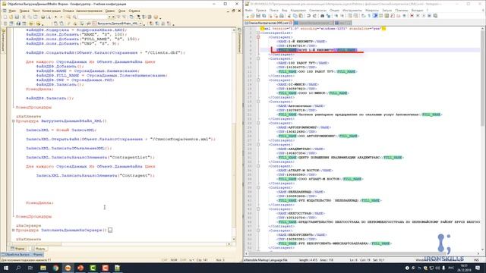
Task: Click Undo arrow in 1C Configurator toolbar
Action: coord(55,17)
